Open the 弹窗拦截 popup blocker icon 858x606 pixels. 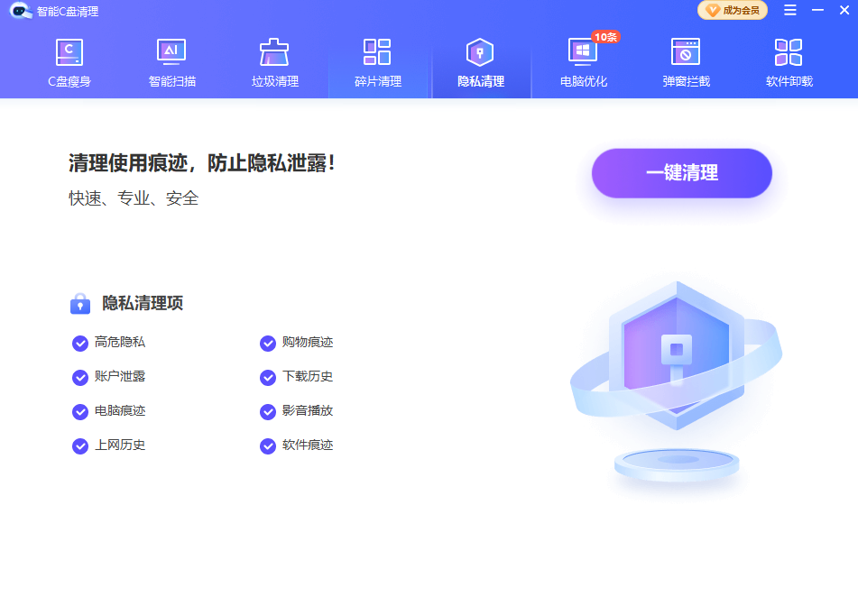686,52
